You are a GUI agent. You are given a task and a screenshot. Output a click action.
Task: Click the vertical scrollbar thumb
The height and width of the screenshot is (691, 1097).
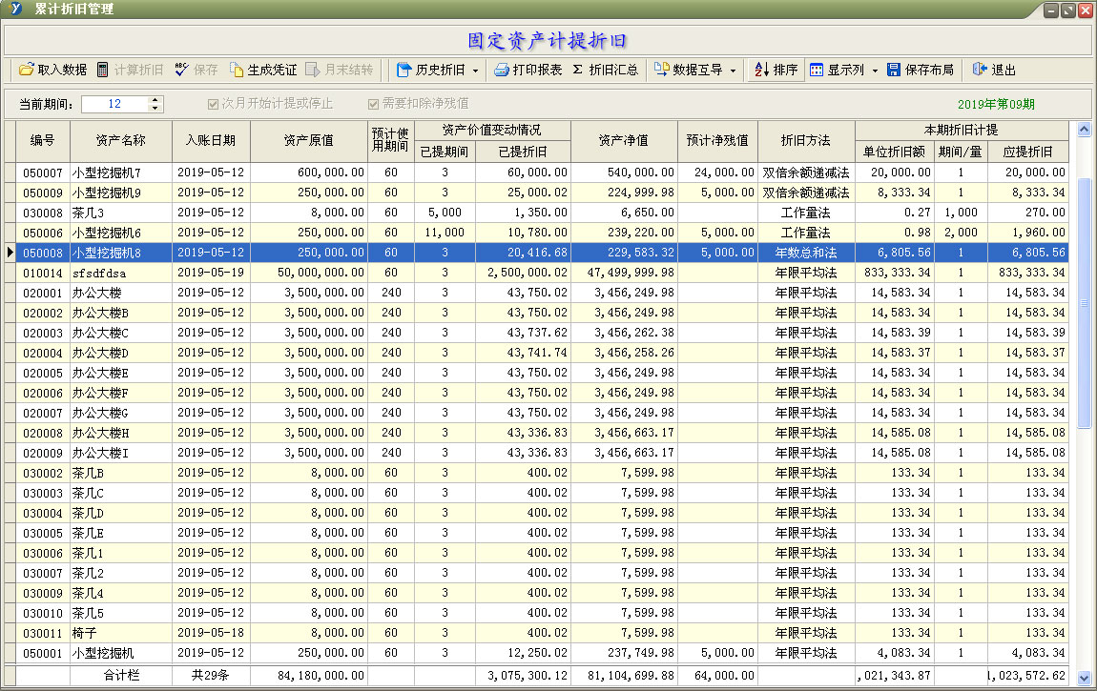click(1084, 302)
